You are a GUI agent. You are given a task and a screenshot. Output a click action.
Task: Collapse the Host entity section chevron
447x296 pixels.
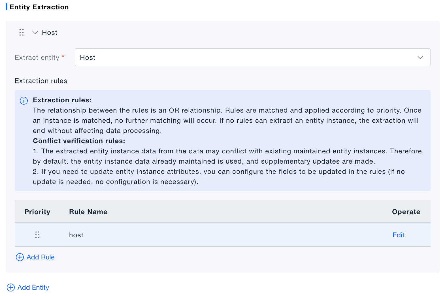coord(35,33)
